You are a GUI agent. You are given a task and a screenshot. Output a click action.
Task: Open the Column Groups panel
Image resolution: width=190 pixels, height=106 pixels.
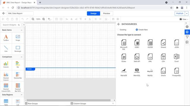(78, 103)
